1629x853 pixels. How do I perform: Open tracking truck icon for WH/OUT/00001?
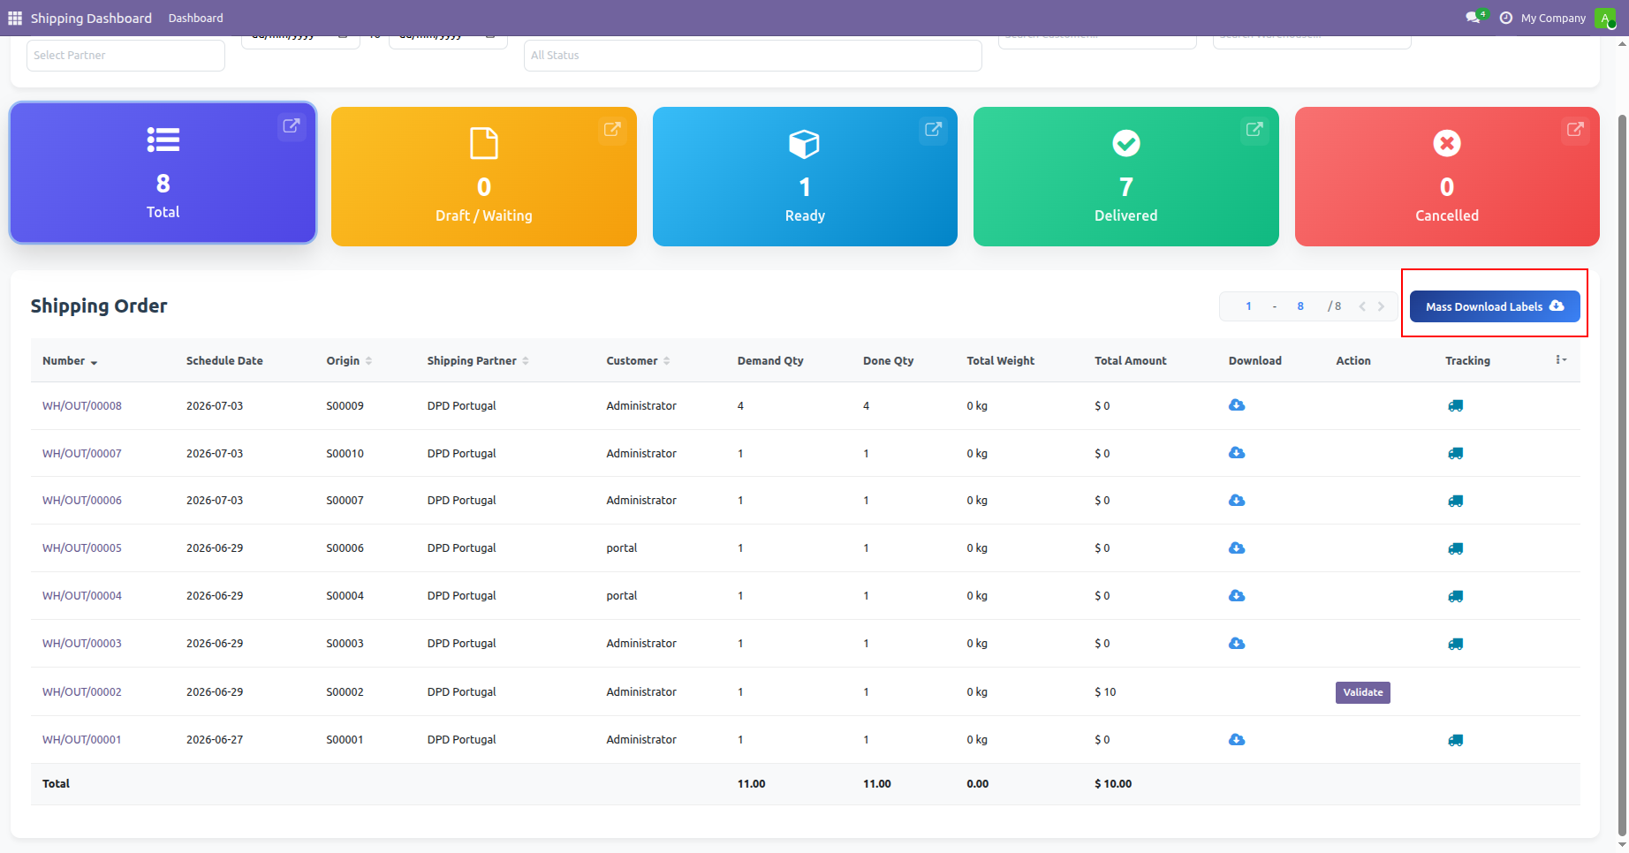[x=1456, y=740]
